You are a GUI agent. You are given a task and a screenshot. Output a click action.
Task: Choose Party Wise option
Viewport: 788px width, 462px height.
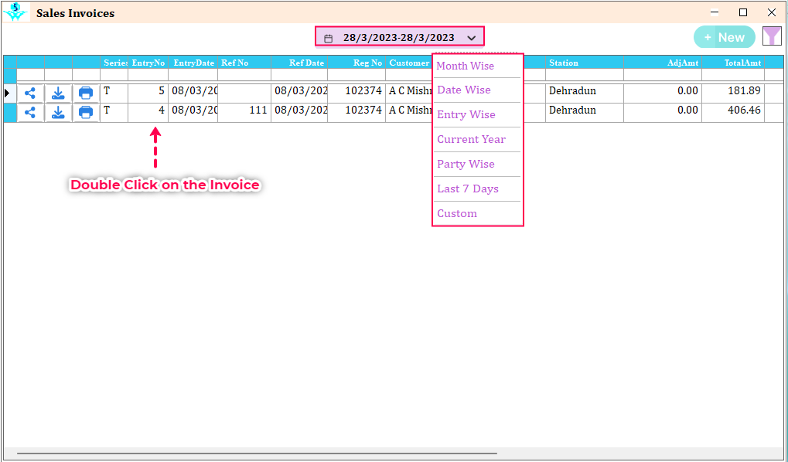[x=466, y=164]
